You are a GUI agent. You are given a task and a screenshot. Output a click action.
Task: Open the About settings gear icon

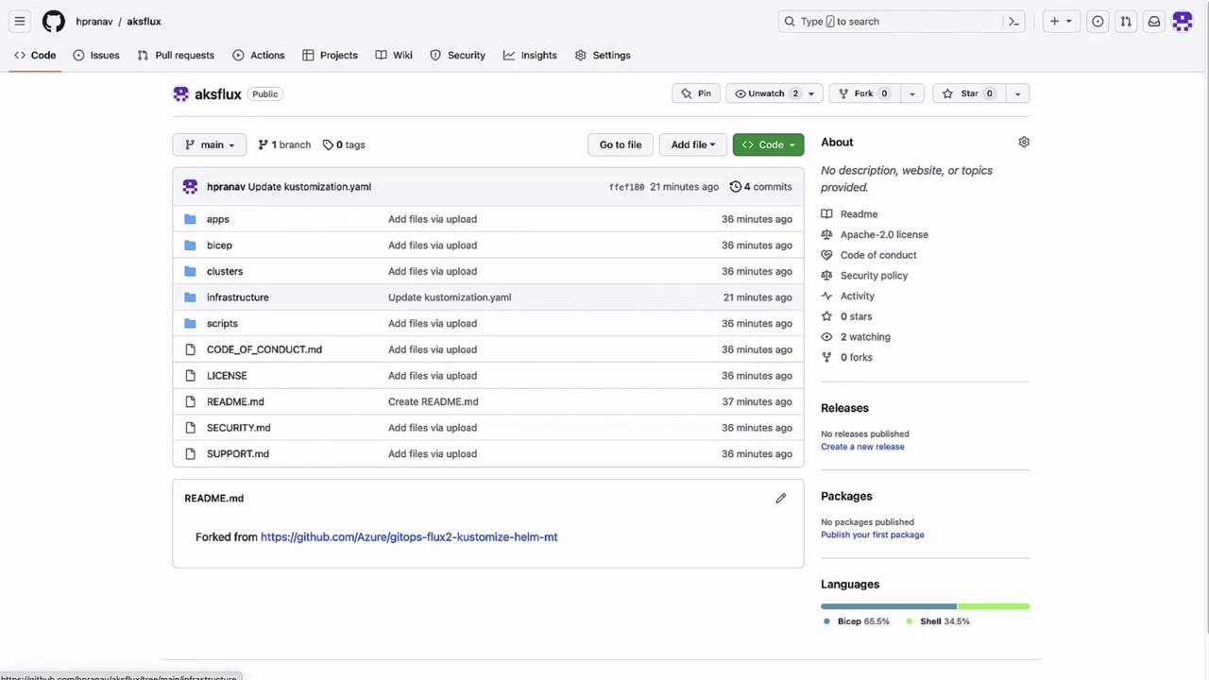click(x=1024, y=142)
